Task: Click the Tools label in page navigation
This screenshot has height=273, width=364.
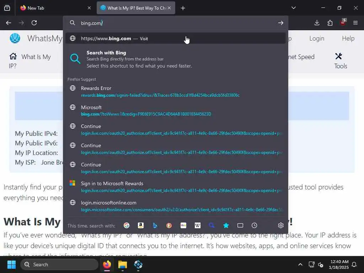Action: (x=341, y=66)
